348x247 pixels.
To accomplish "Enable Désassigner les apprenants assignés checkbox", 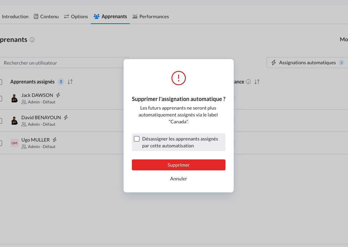I will [x=137, y=139].
